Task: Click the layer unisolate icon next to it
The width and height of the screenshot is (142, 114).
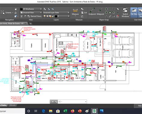Action: point(52,9)
